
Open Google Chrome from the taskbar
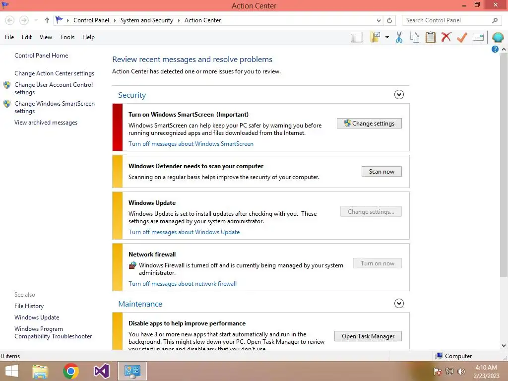pyautogui.click(x=70, y=371)
